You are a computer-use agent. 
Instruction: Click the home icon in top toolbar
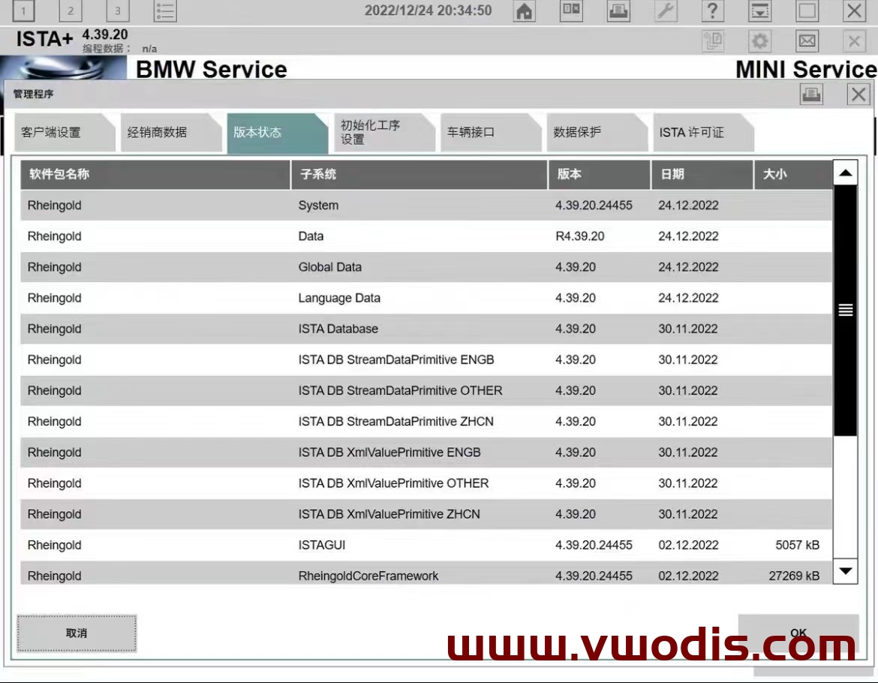click(x=525, y=11)
